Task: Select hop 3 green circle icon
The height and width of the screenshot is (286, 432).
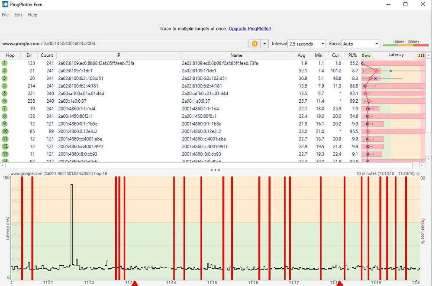Action: point(4,78)
